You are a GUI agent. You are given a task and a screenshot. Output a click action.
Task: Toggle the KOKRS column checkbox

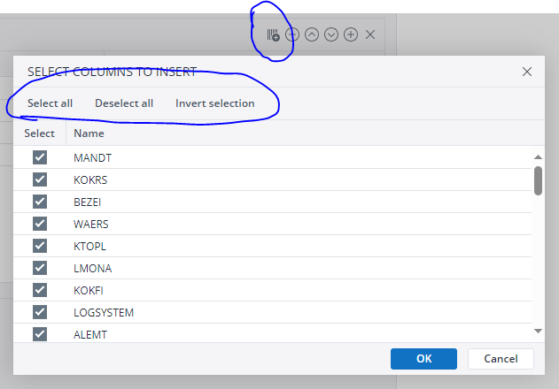(x=40, y=179)
